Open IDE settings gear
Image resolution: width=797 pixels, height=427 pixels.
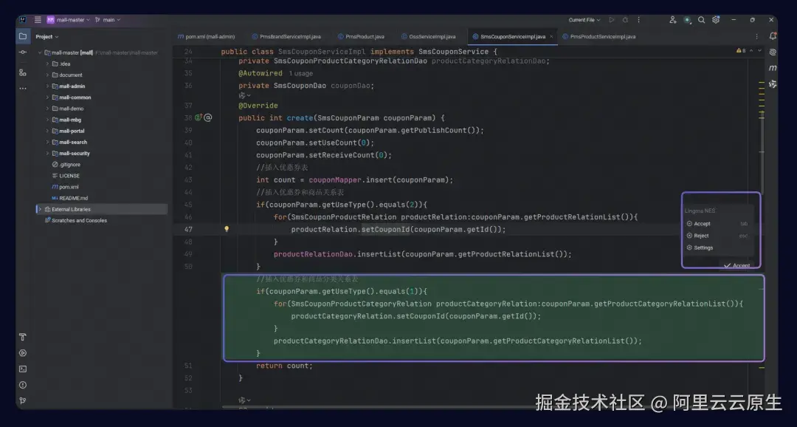coord(716,20)
